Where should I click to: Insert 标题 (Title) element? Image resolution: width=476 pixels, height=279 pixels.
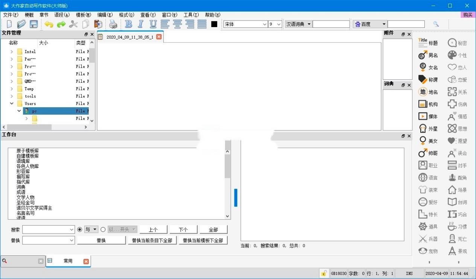(428, 43)
